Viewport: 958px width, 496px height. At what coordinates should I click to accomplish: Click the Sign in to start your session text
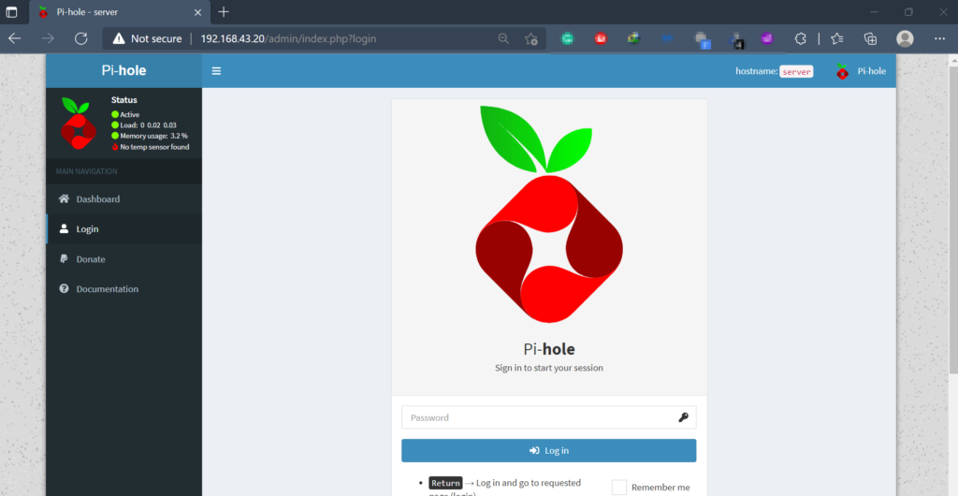[548, 369]
